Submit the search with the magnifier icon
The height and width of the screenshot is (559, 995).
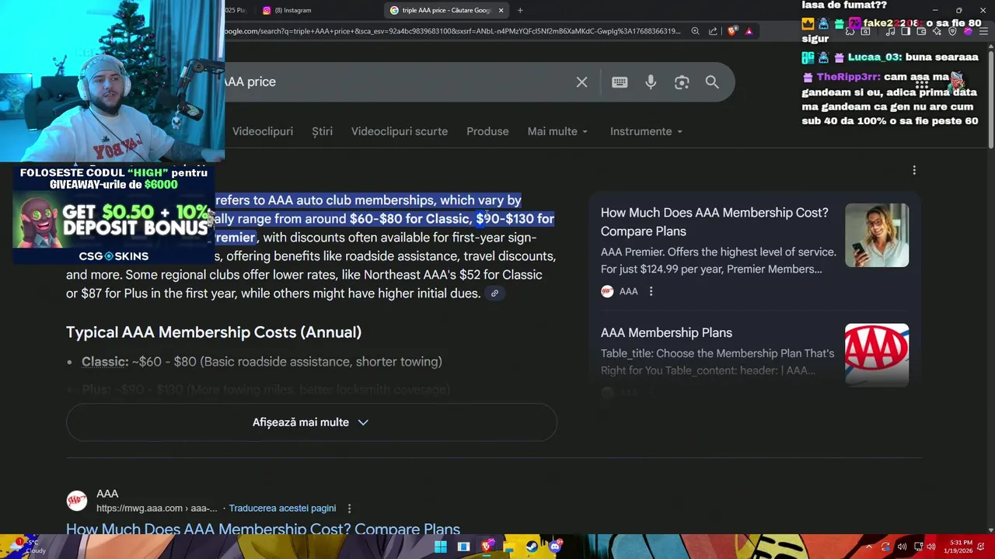click(x=712, y=82)
